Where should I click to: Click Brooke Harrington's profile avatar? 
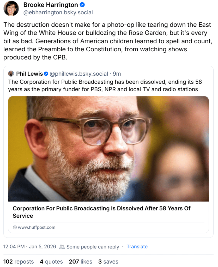[x=11, y=8]
